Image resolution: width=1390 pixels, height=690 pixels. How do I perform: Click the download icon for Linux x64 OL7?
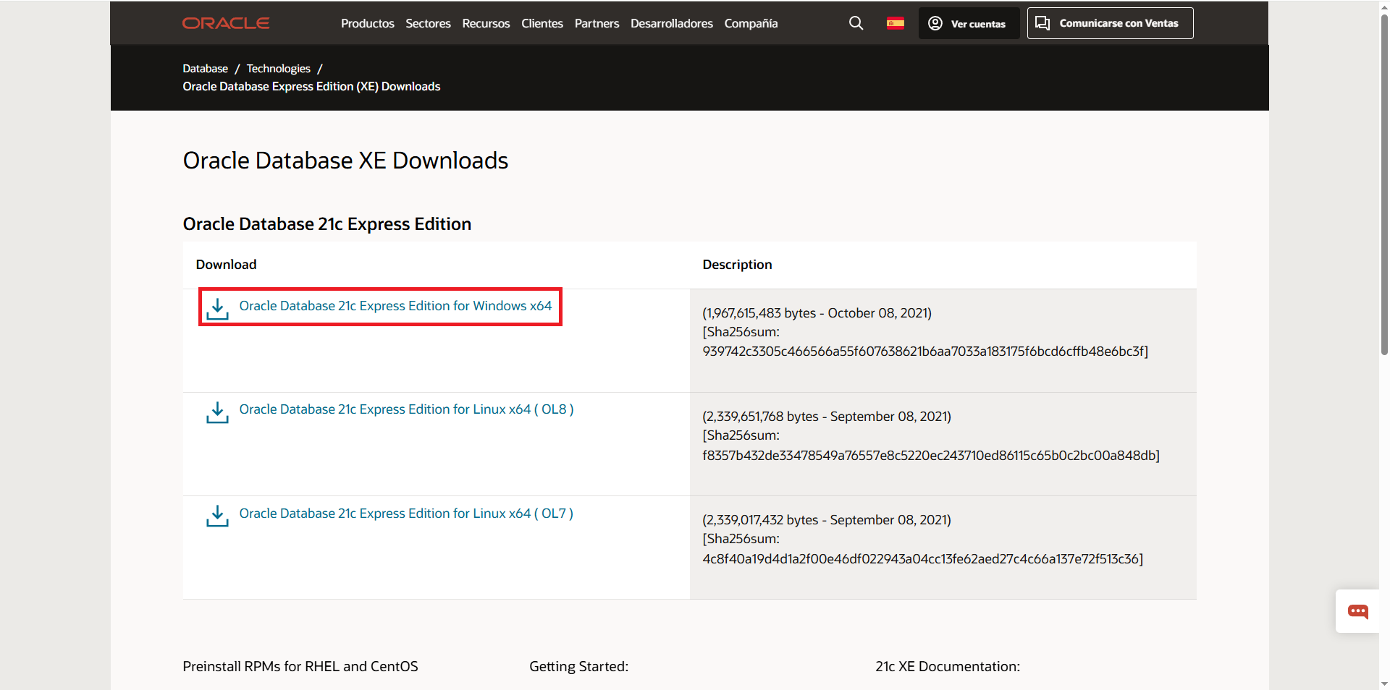[x=217, y=516]
